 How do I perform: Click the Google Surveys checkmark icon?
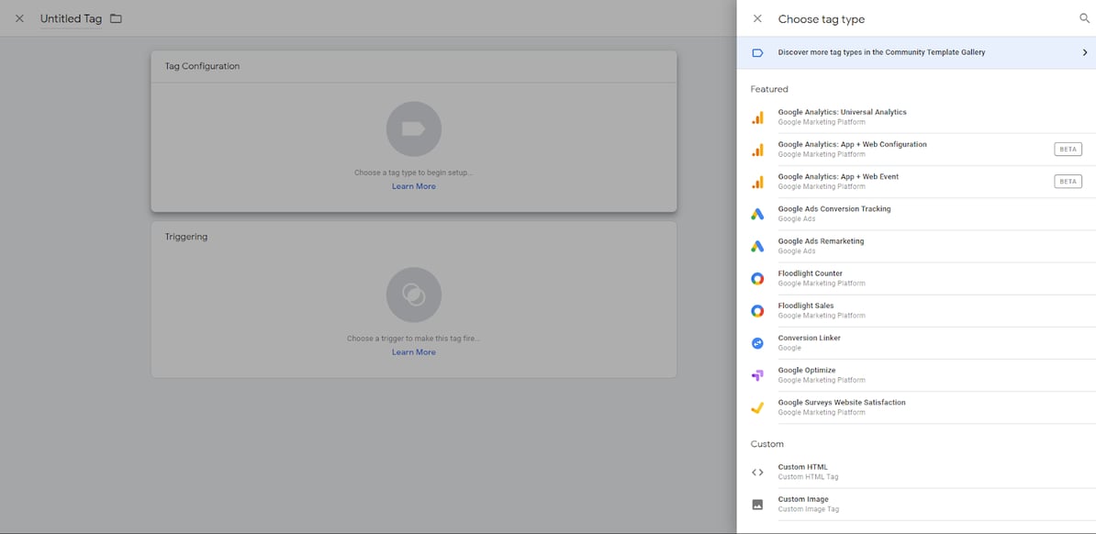(757, 407)
